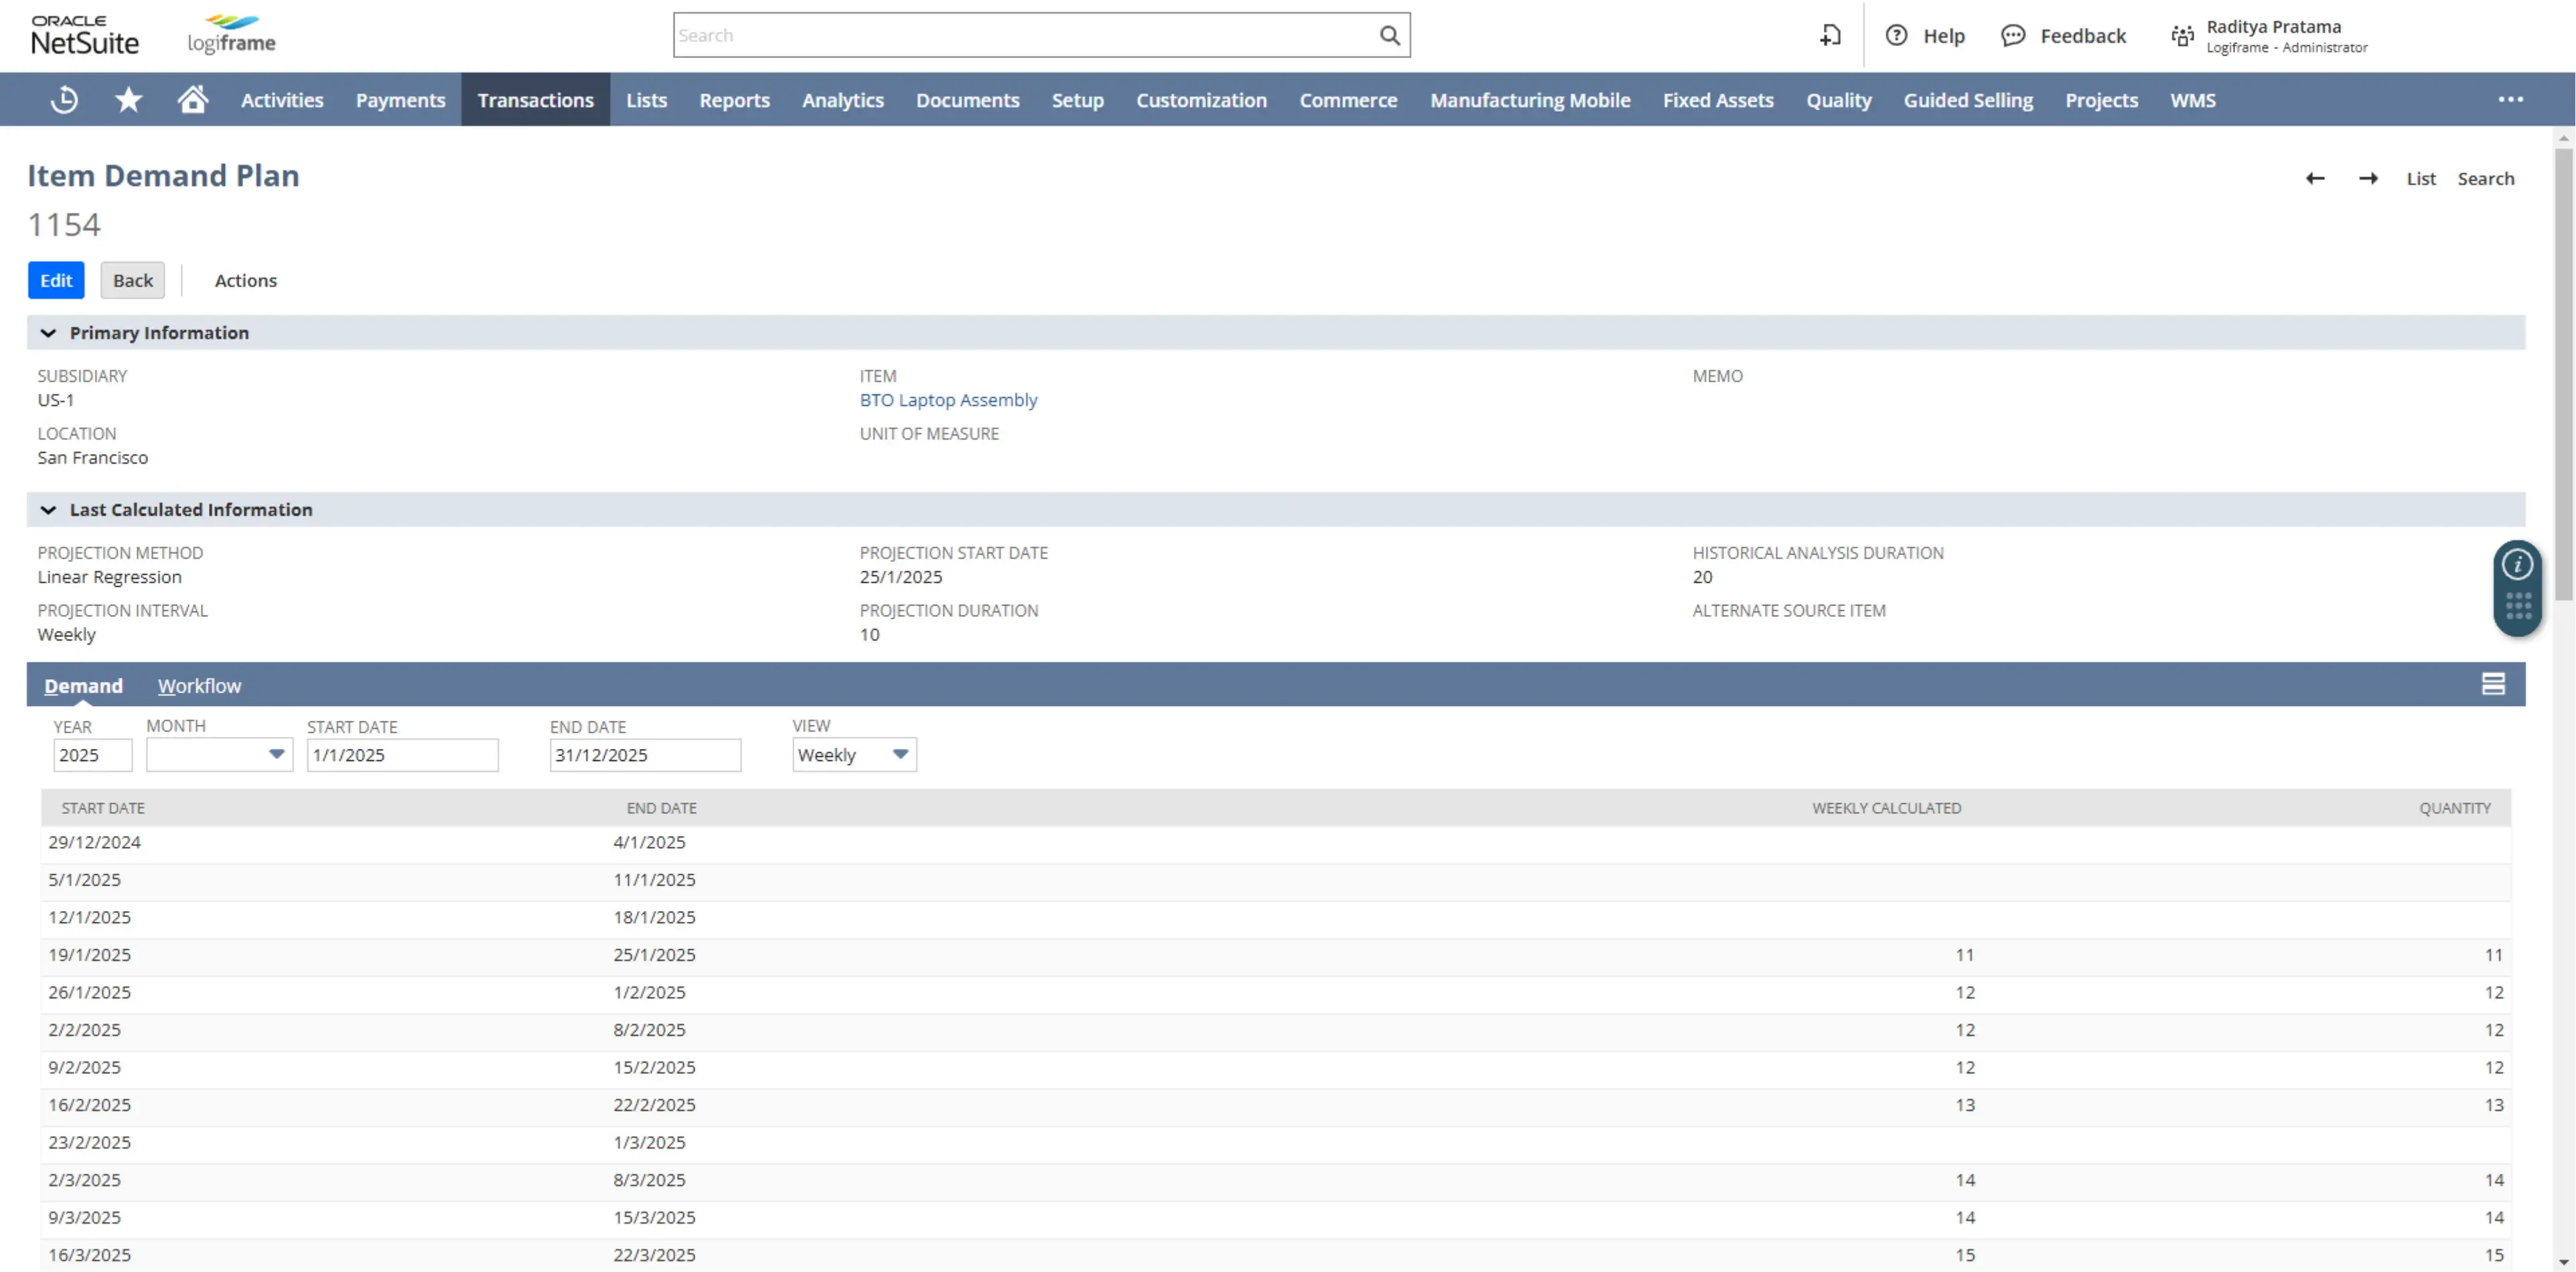2576x1272 pixels.
Task: Click the Edit button
Action: [55, 280]
